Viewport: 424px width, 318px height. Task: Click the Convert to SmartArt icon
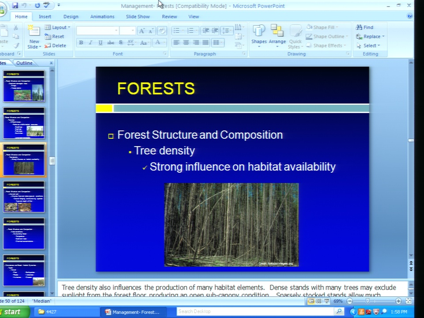[239, 45]
